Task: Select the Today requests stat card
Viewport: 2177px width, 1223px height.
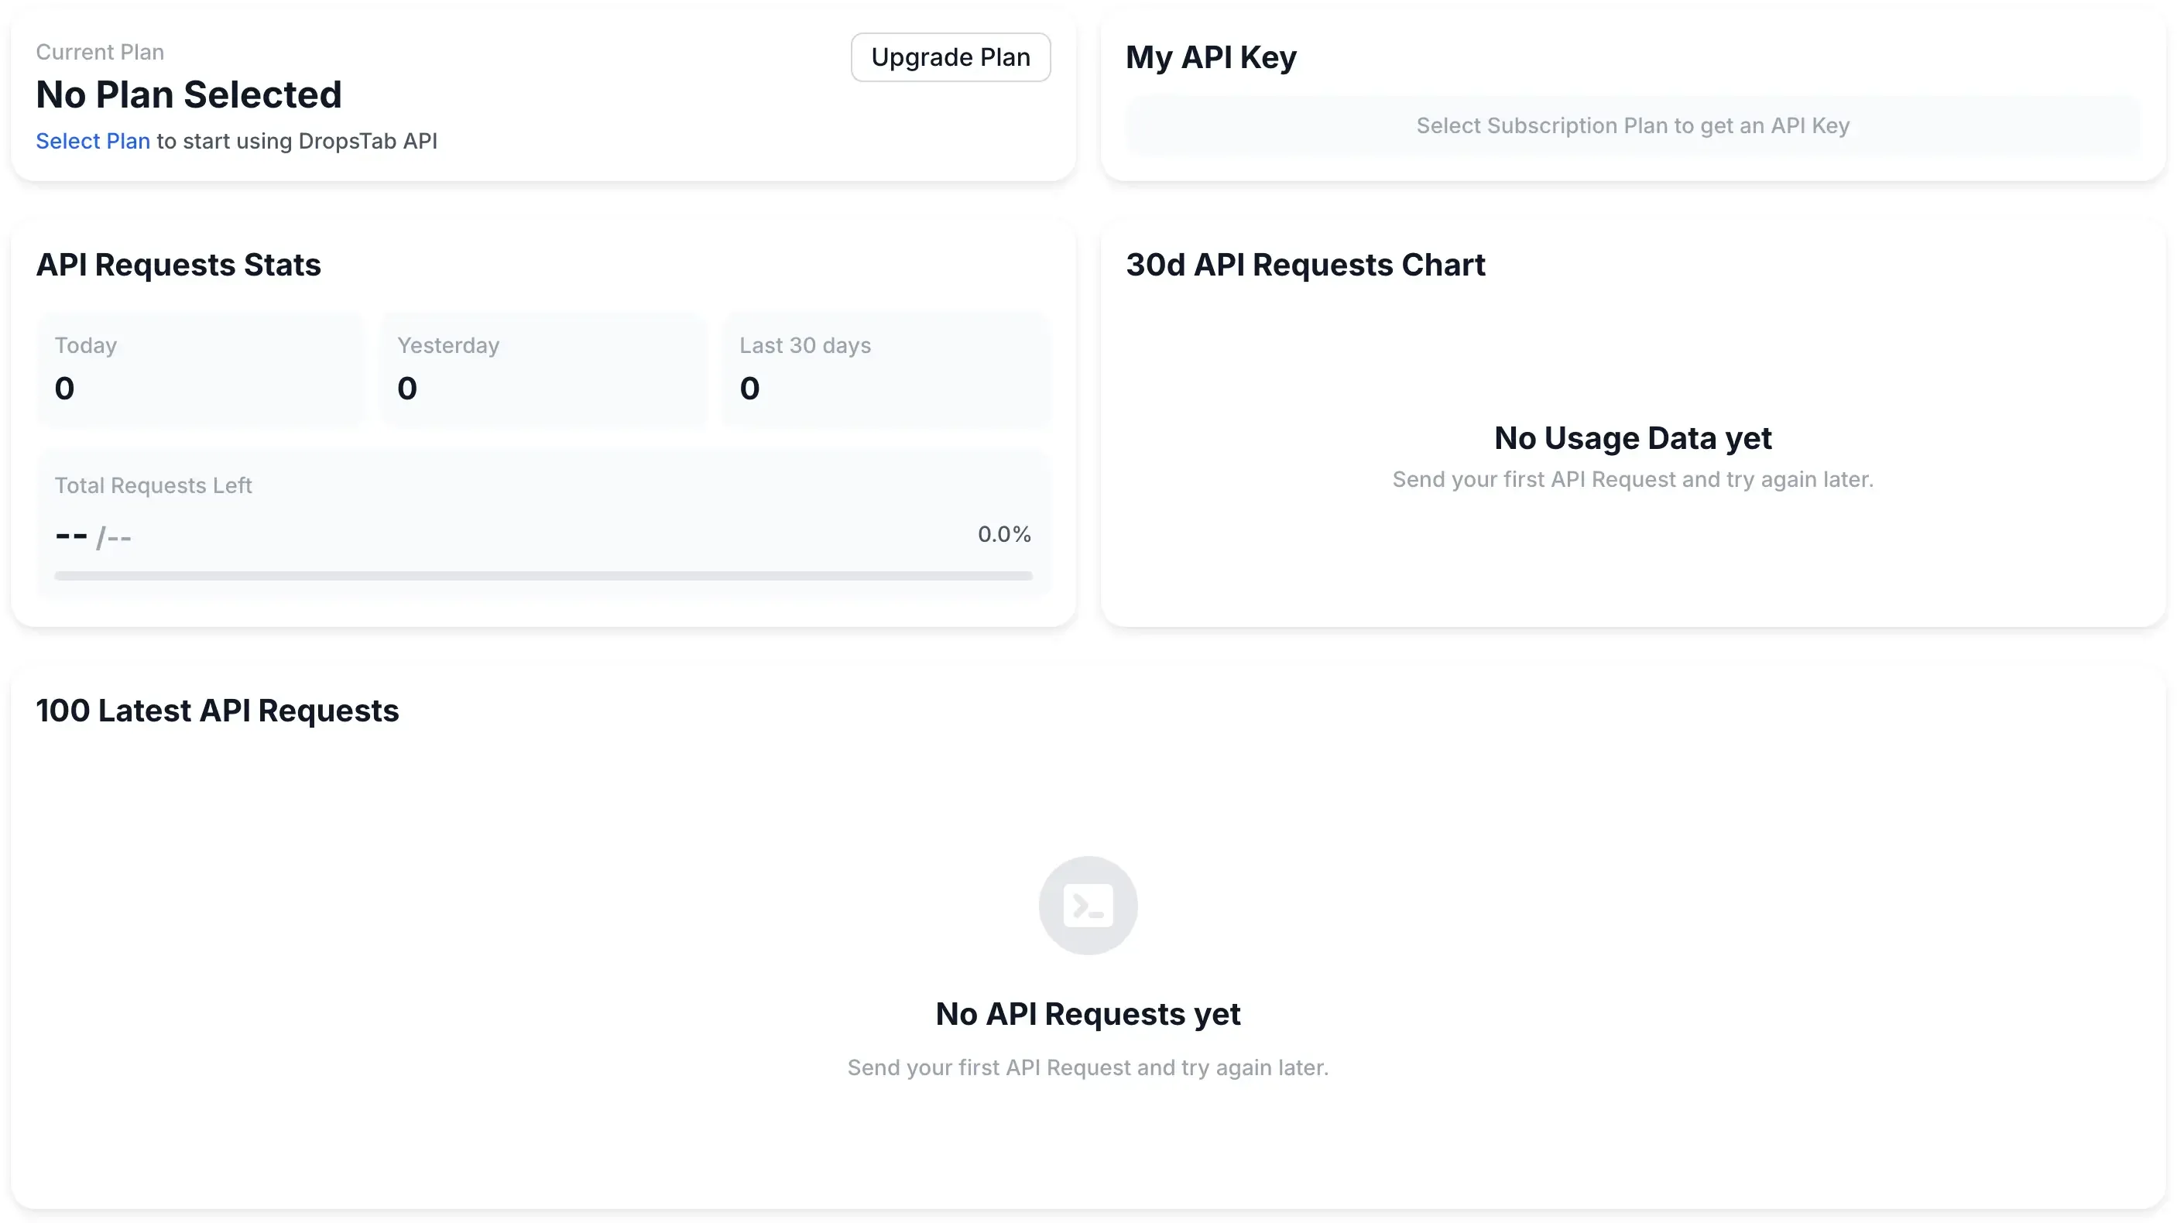Action: (x=201, y=369)
